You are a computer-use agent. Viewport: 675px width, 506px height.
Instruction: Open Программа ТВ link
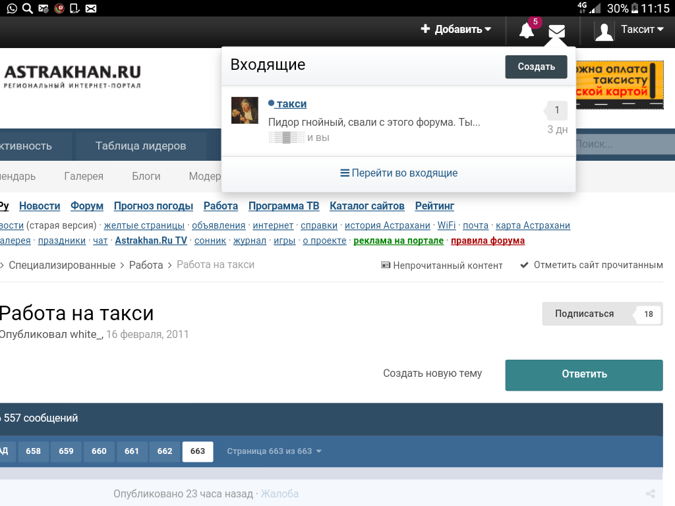(x=283, y=206)
